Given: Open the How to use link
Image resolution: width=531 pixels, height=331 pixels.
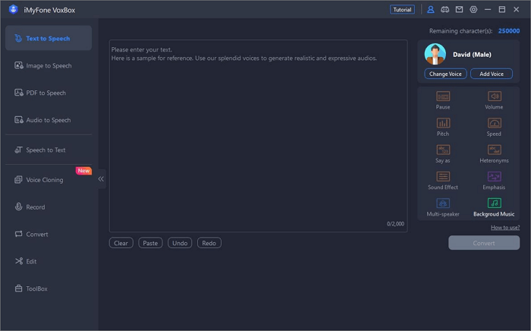Looking at the screenshot, I should tap(504, 228).
